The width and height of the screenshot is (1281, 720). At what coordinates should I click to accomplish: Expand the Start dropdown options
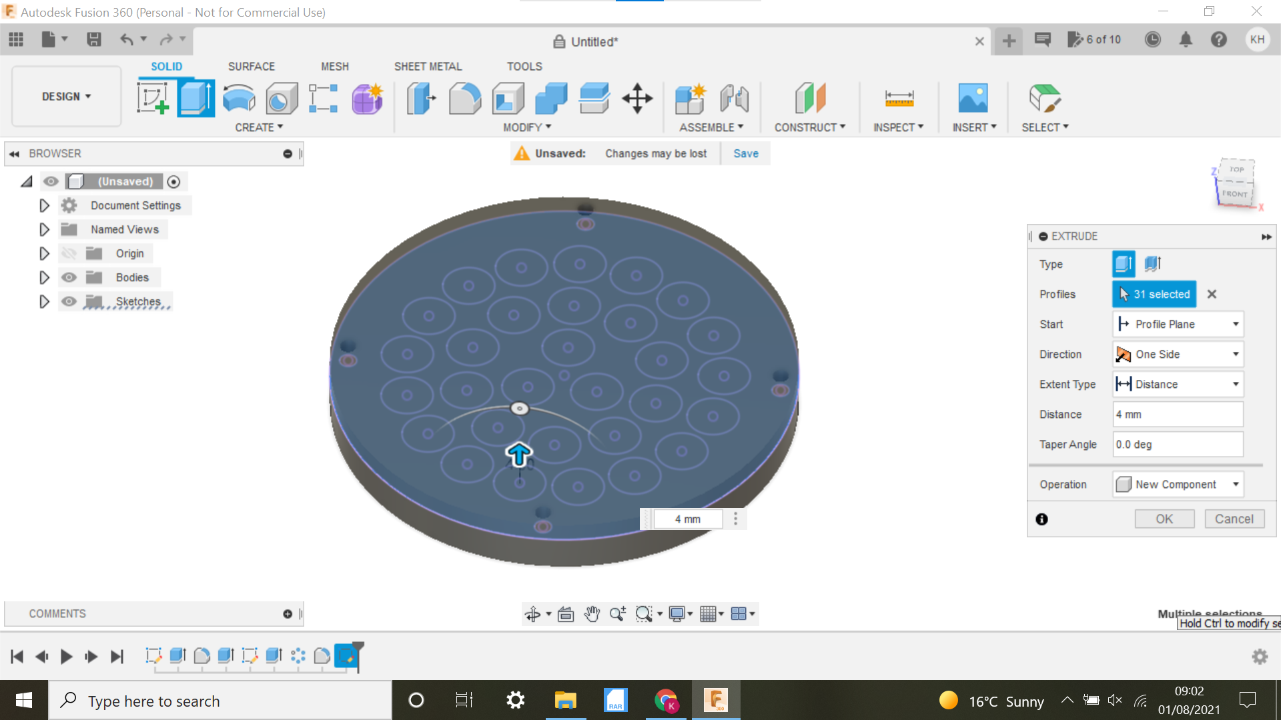(x=1237, y=323)
